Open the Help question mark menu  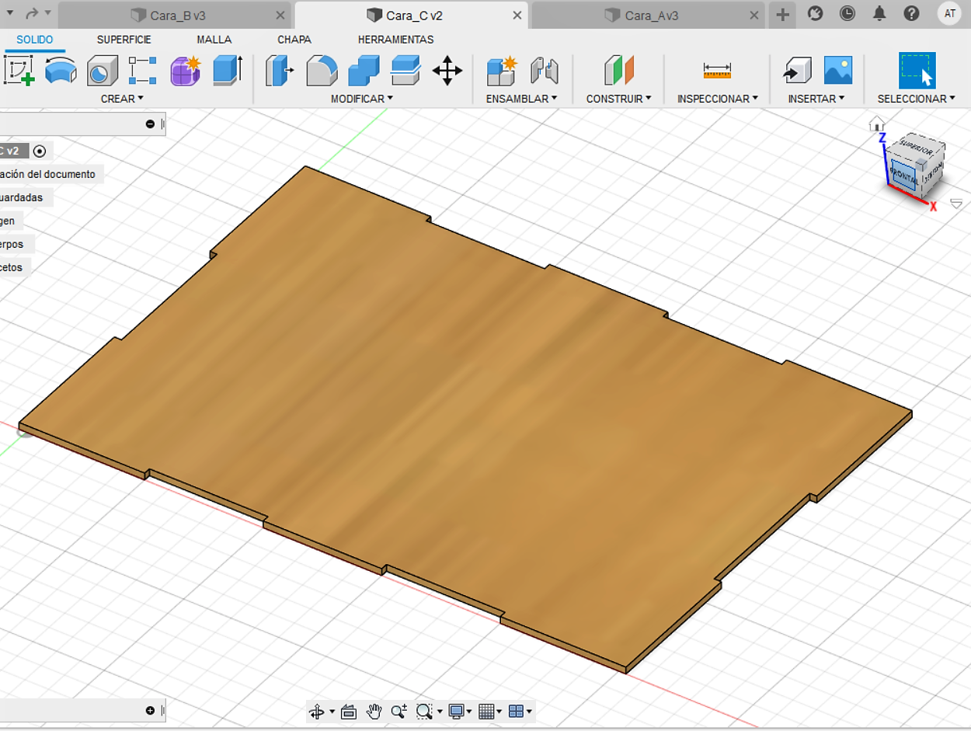pos(912,13)
